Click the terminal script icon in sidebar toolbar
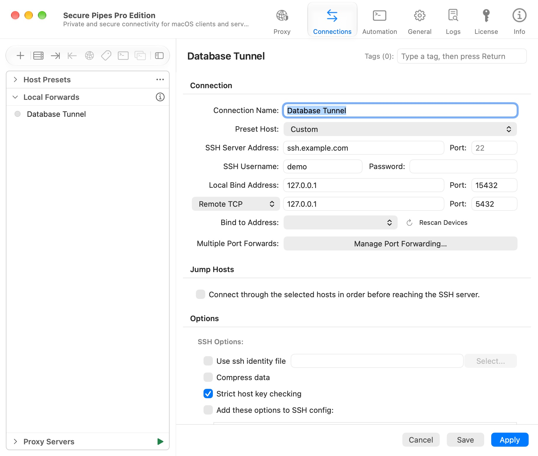538x456 pixels. point(123,55)
